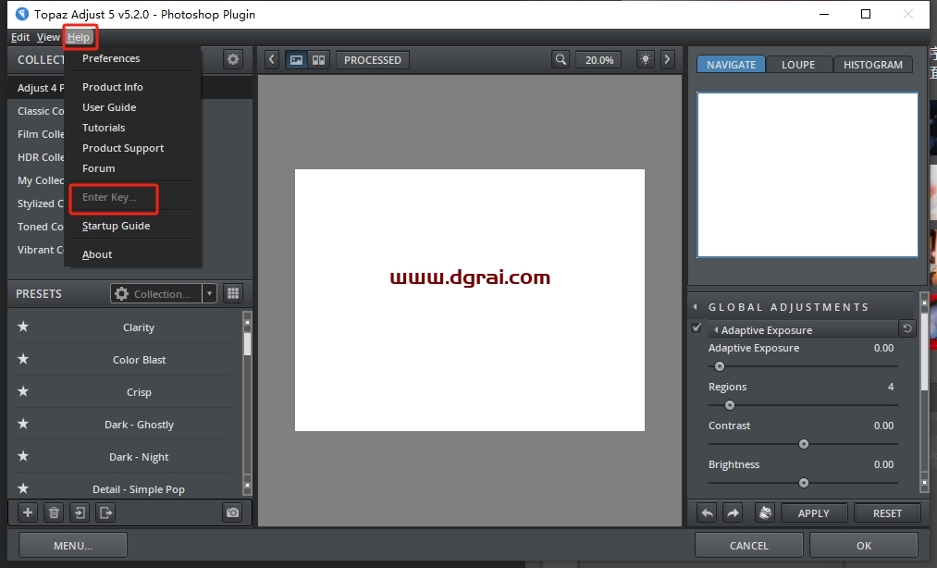Click the Brightness slider handle
The image size is (937, 568).
coord(804,483)
